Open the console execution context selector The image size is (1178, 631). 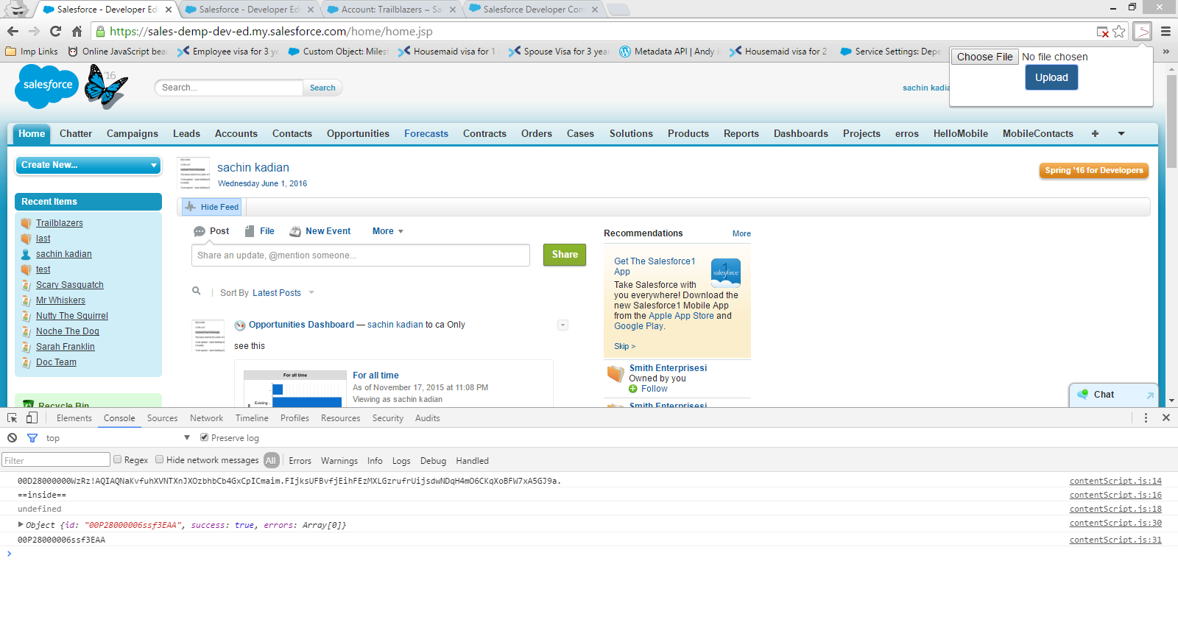(118, 438)
